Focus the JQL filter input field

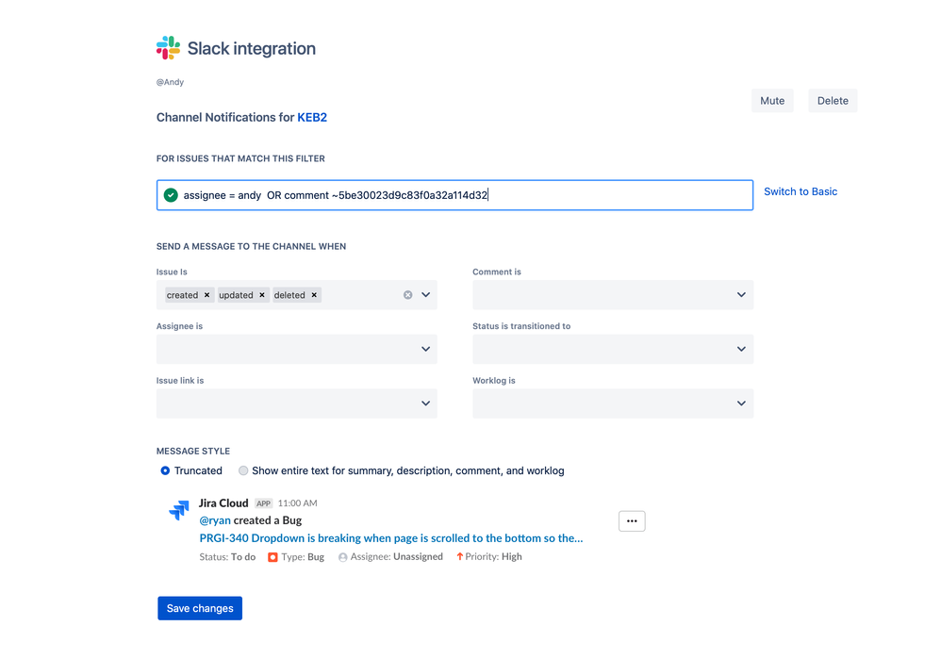(x=454, y=195)
